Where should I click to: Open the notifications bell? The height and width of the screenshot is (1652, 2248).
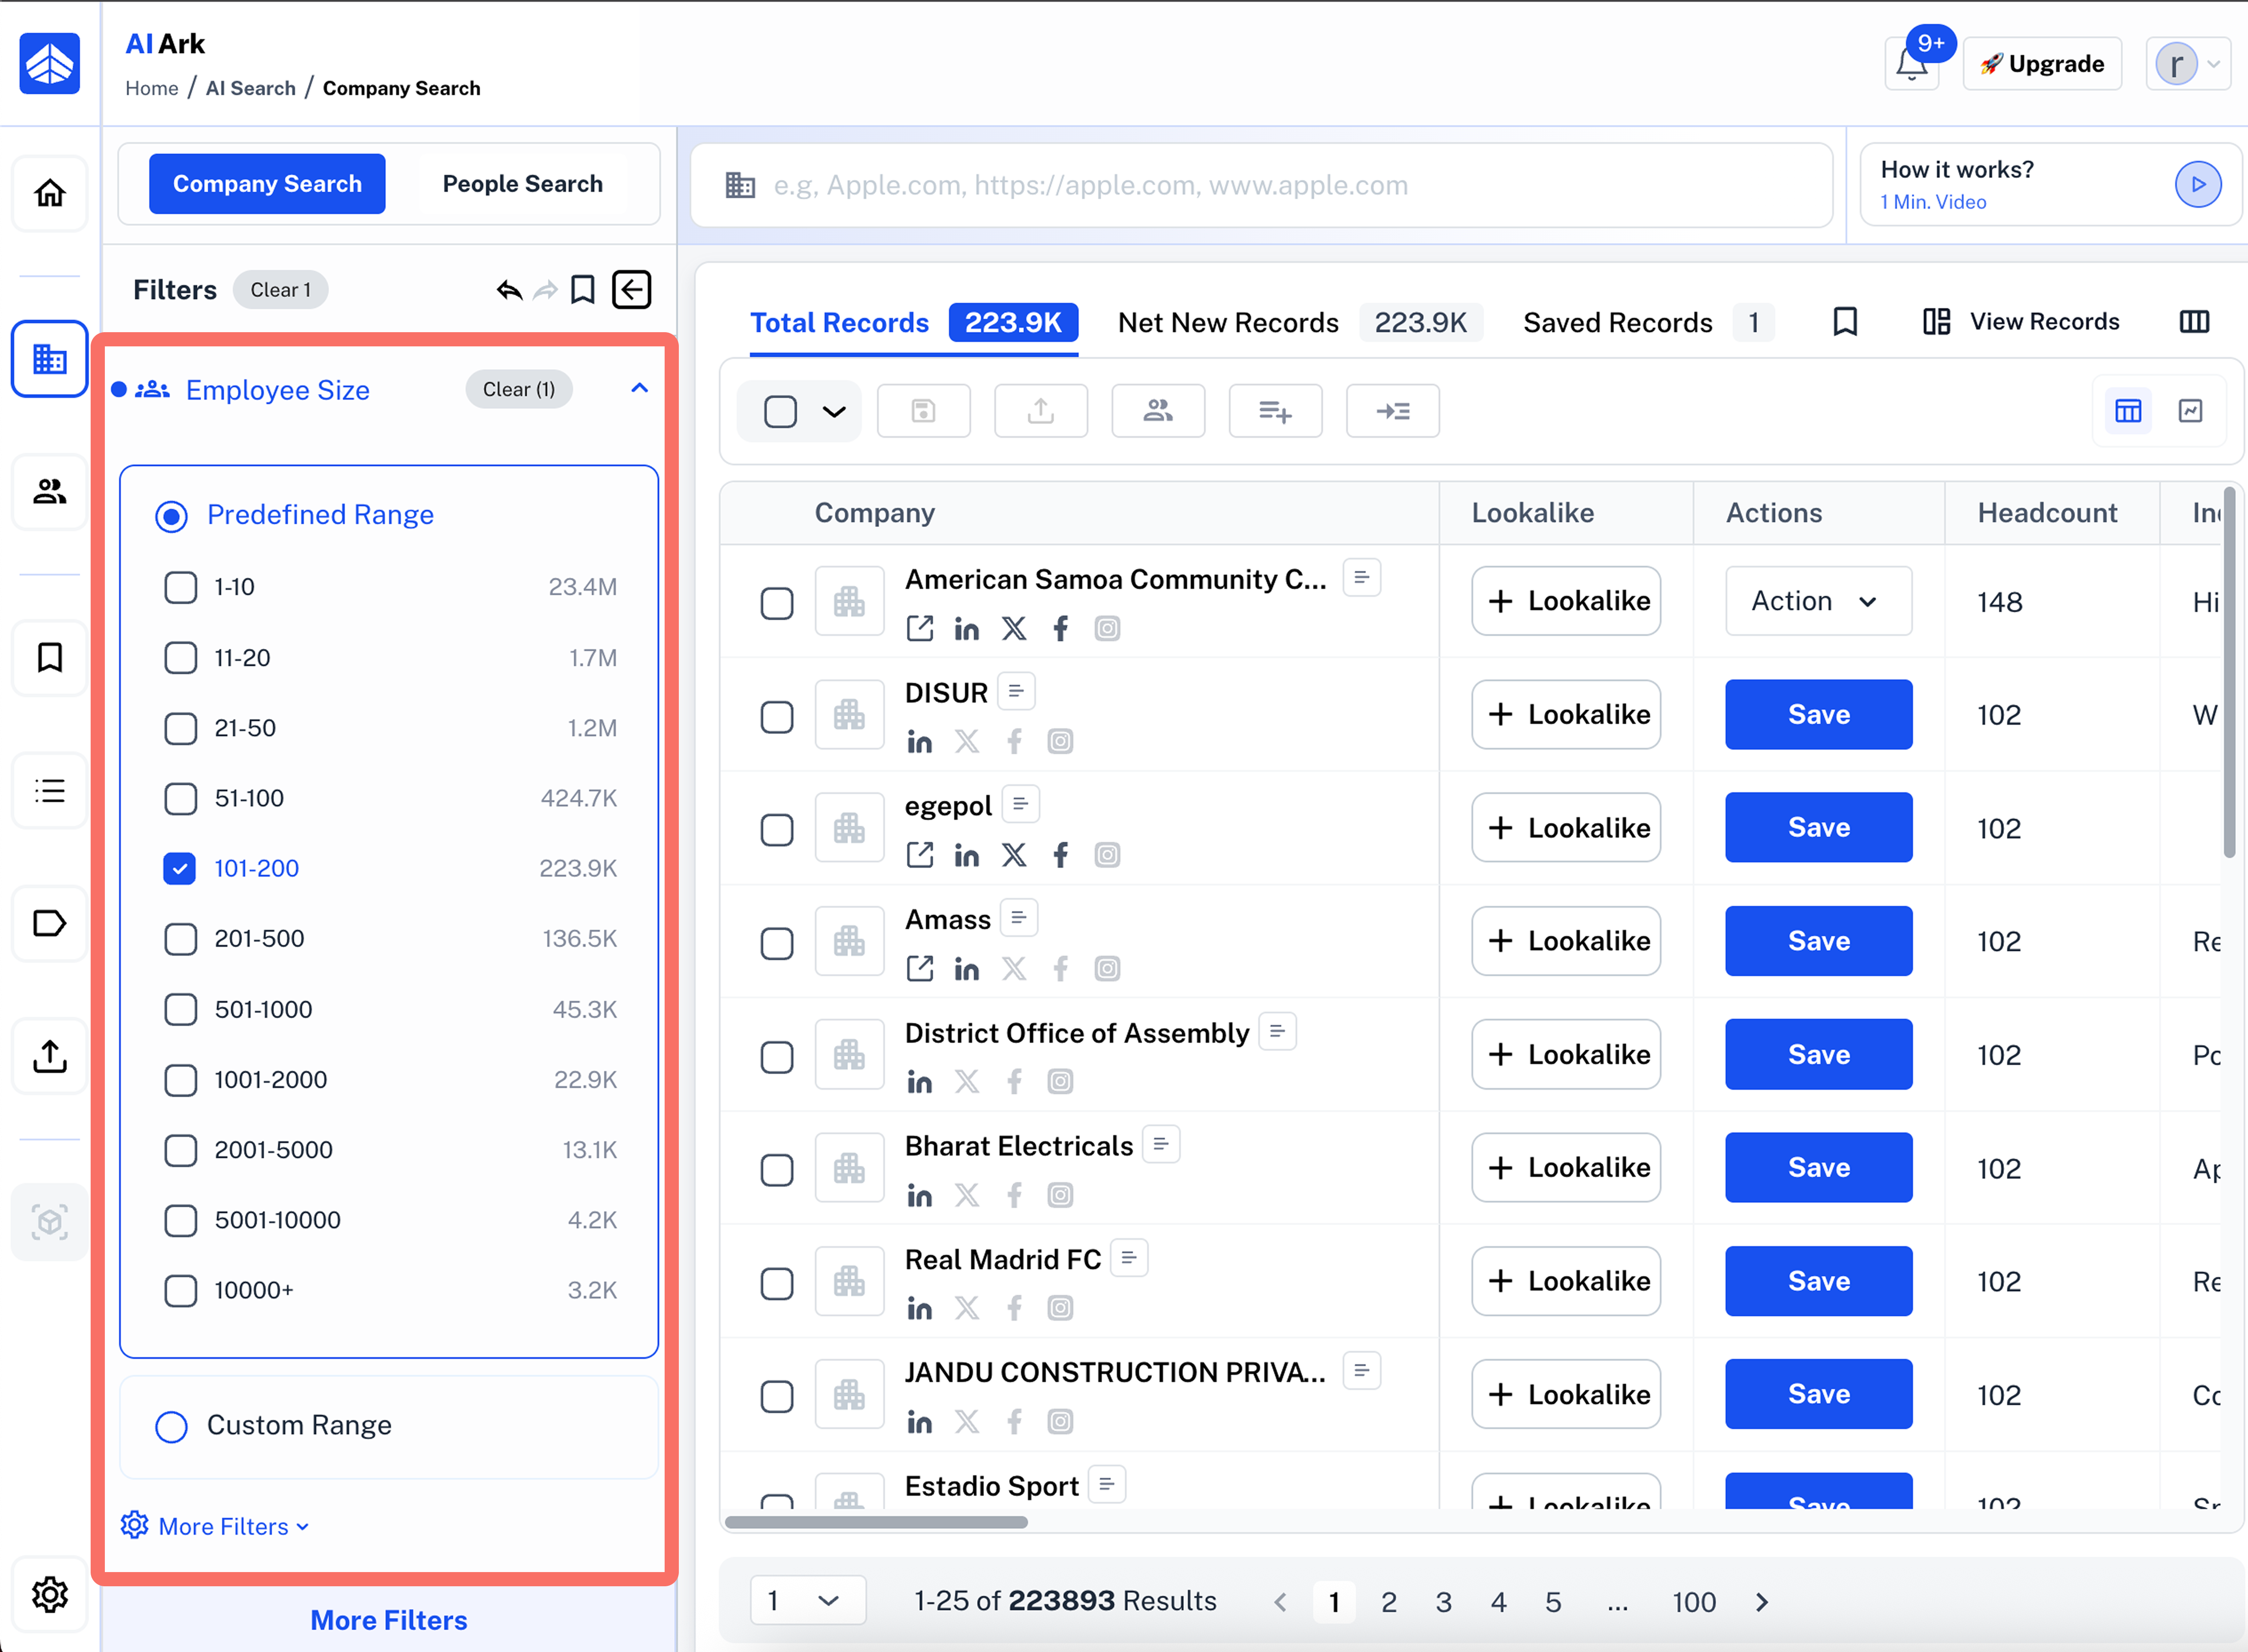pos(1912,64)
